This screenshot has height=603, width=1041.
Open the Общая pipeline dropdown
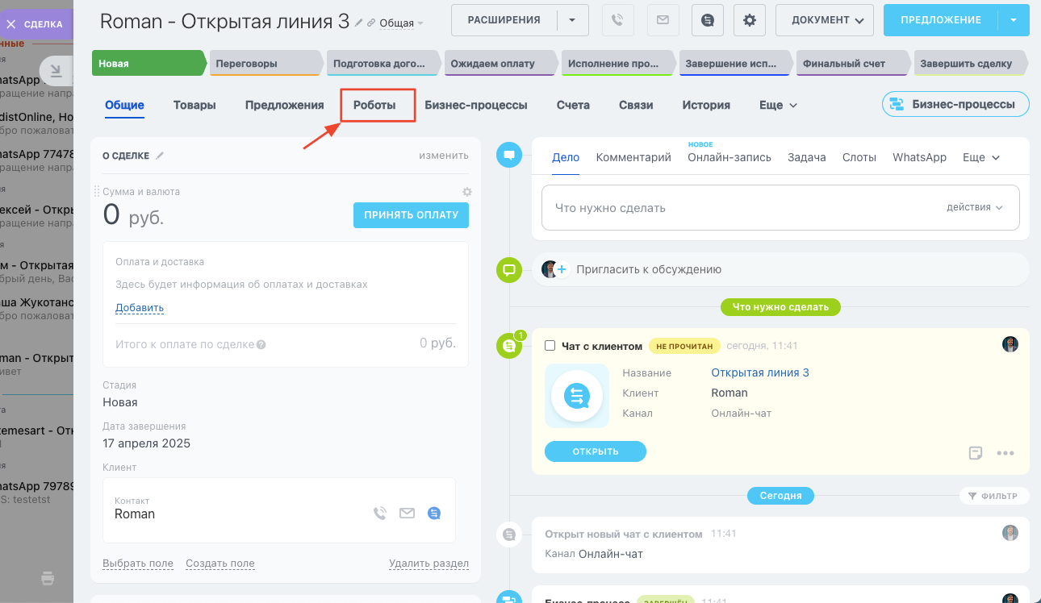[401, 23]
